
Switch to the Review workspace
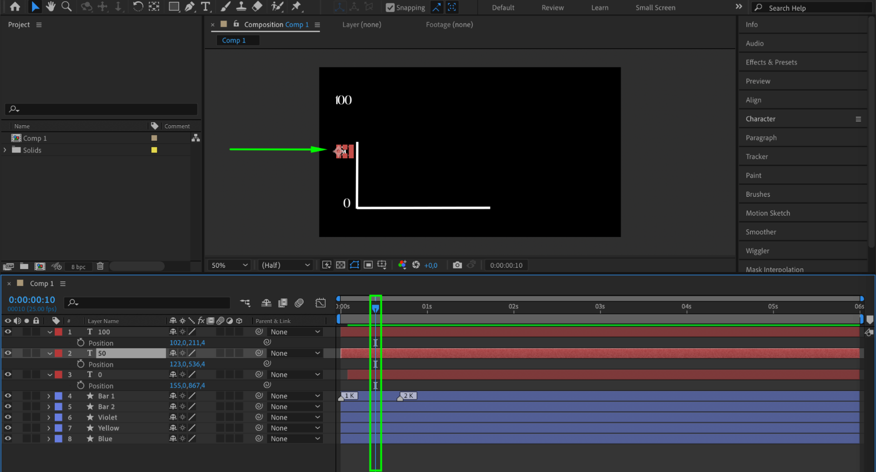(x=552, y=7)
